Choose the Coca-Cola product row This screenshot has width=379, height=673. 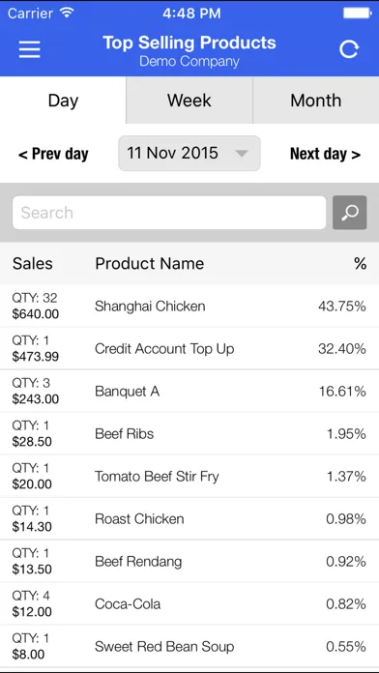tap(189, 604)
